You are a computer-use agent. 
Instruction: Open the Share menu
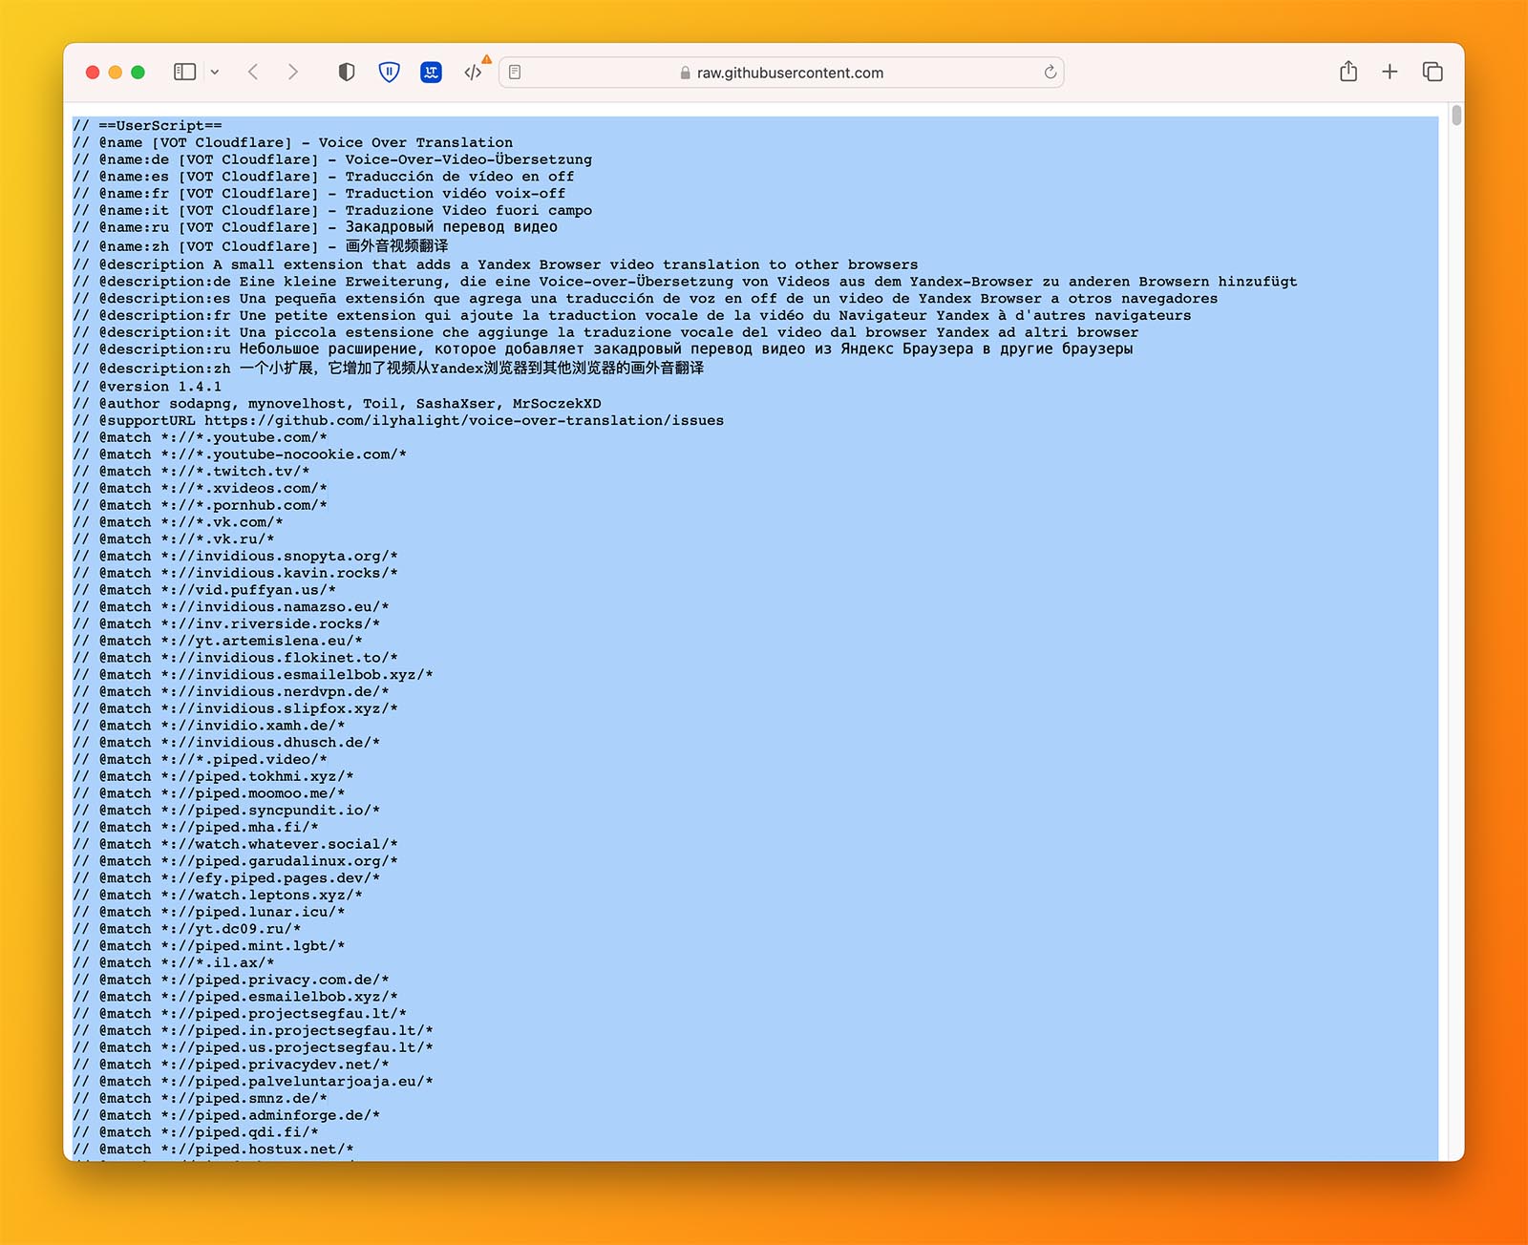[x=1348, y=72]
